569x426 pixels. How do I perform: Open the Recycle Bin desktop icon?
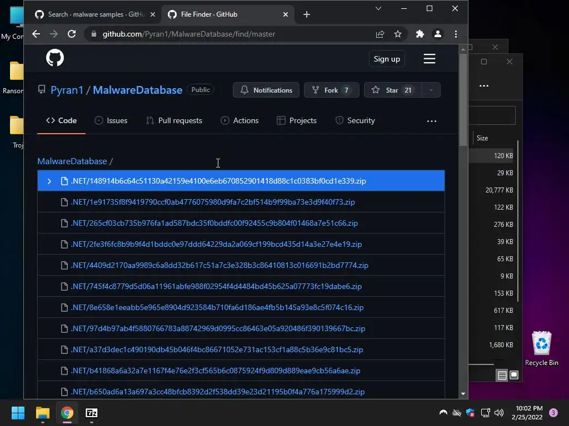tap(541, 348)
